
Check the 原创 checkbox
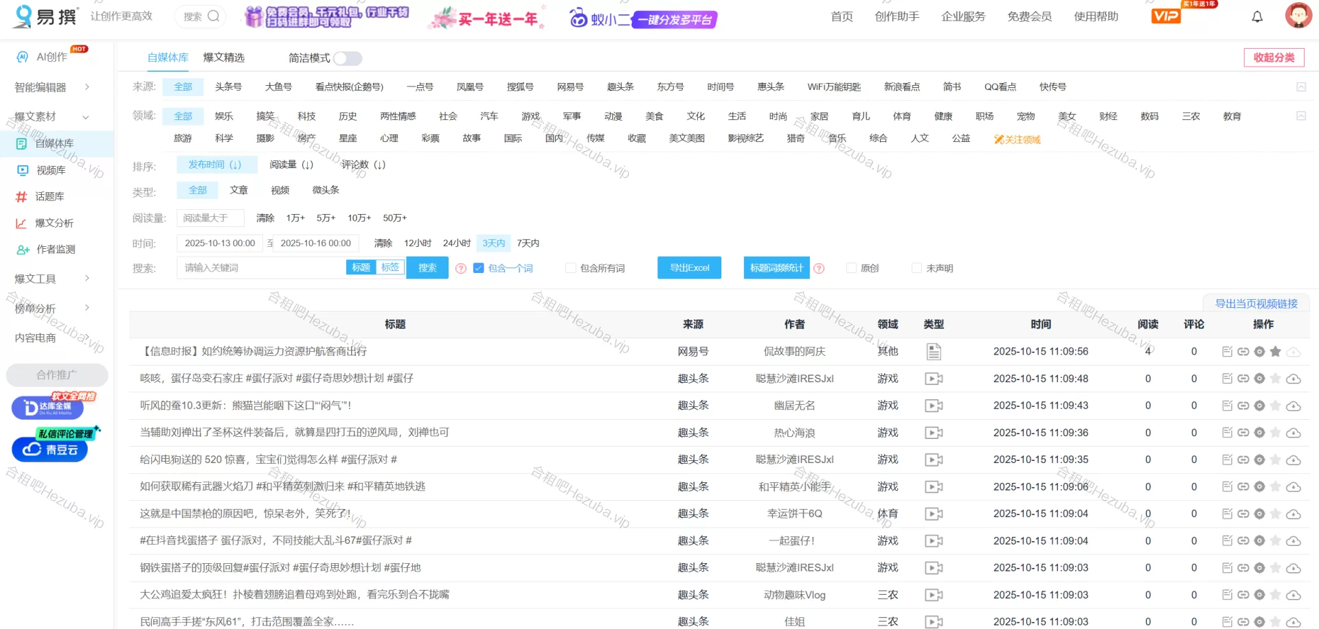pyautogui.click(x=851, y=268)
